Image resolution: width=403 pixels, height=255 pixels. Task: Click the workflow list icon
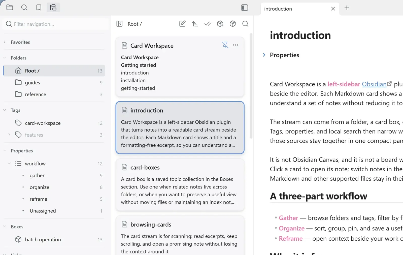[x=18, y=164]
